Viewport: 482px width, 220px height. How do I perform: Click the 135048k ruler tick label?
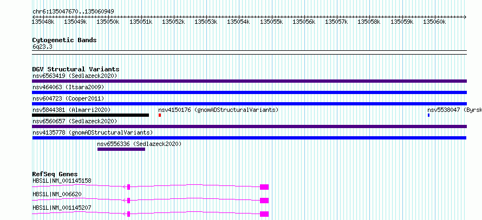(43, 22)
